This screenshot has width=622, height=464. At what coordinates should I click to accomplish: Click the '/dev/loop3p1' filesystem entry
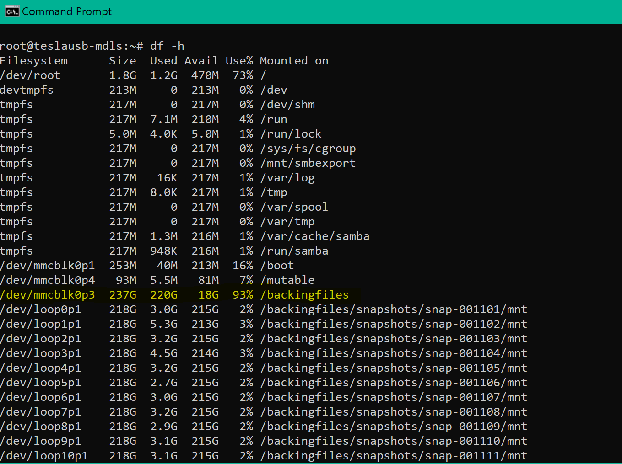pos(41,353)
